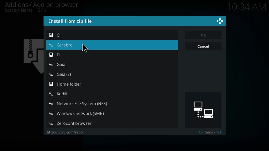The width and height of the screenshot is (269, 151).
Task: Open the Cerebro source
Action: click(112, 45)
